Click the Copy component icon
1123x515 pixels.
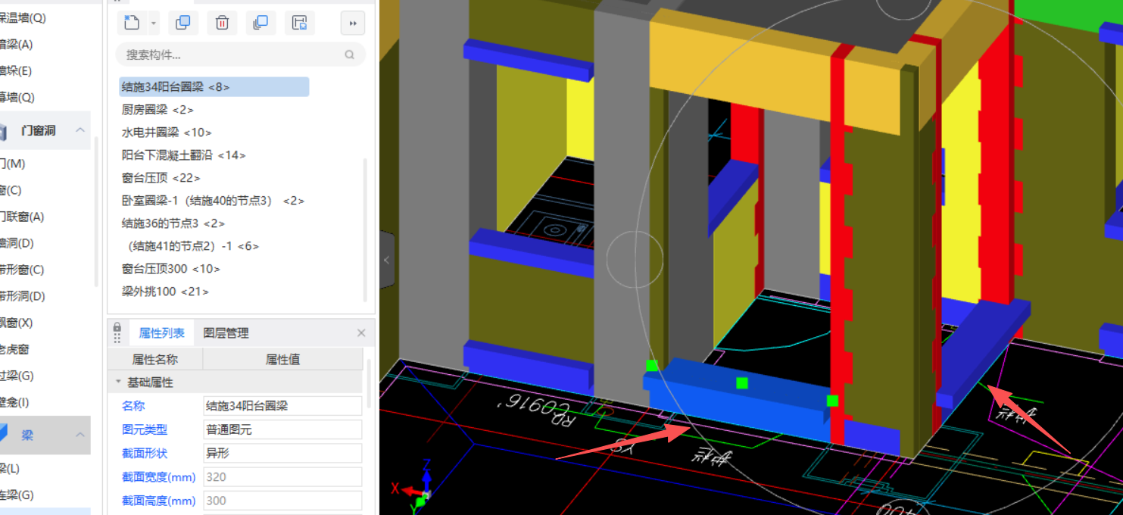point(182,23)
